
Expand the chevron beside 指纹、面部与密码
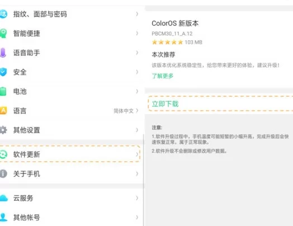point(137,14)
